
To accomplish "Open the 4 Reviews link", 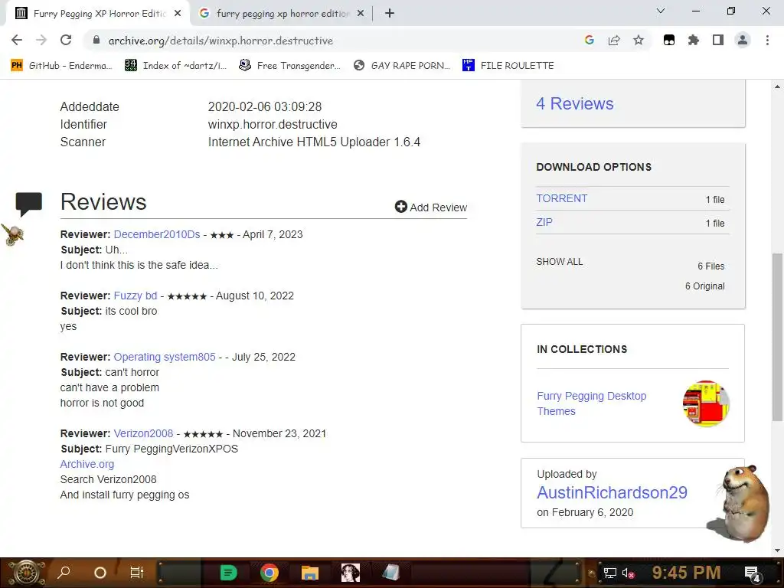I will [574, 103].
